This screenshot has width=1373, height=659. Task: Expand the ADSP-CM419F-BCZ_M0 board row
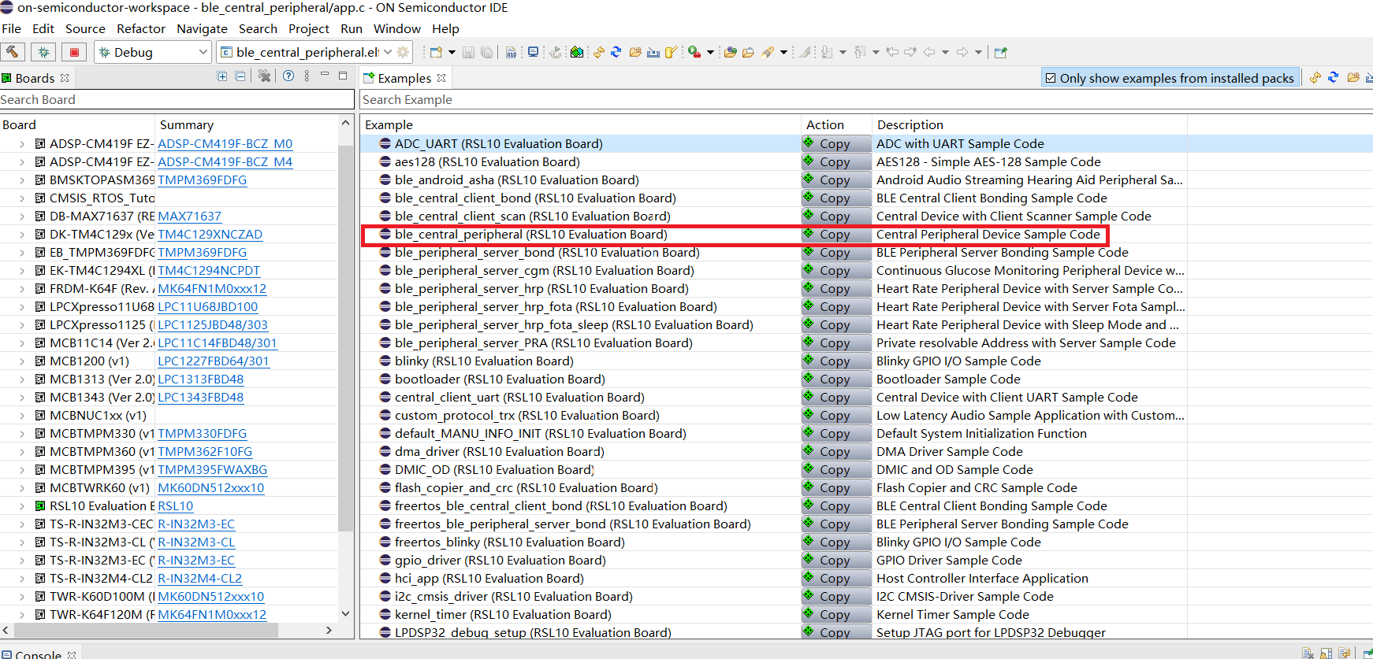tap(22, 144)
